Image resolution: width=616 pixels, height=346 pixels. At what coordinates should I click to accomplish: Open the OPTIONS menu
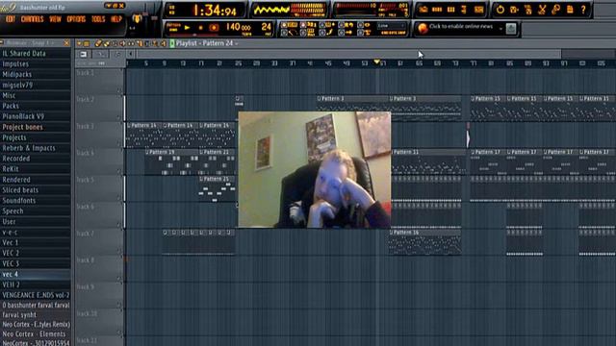pyautogui.click(x=76, y=19)
